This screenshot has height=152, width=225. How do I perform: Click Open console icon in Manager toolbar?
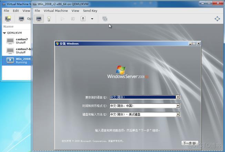pos(21,19)
